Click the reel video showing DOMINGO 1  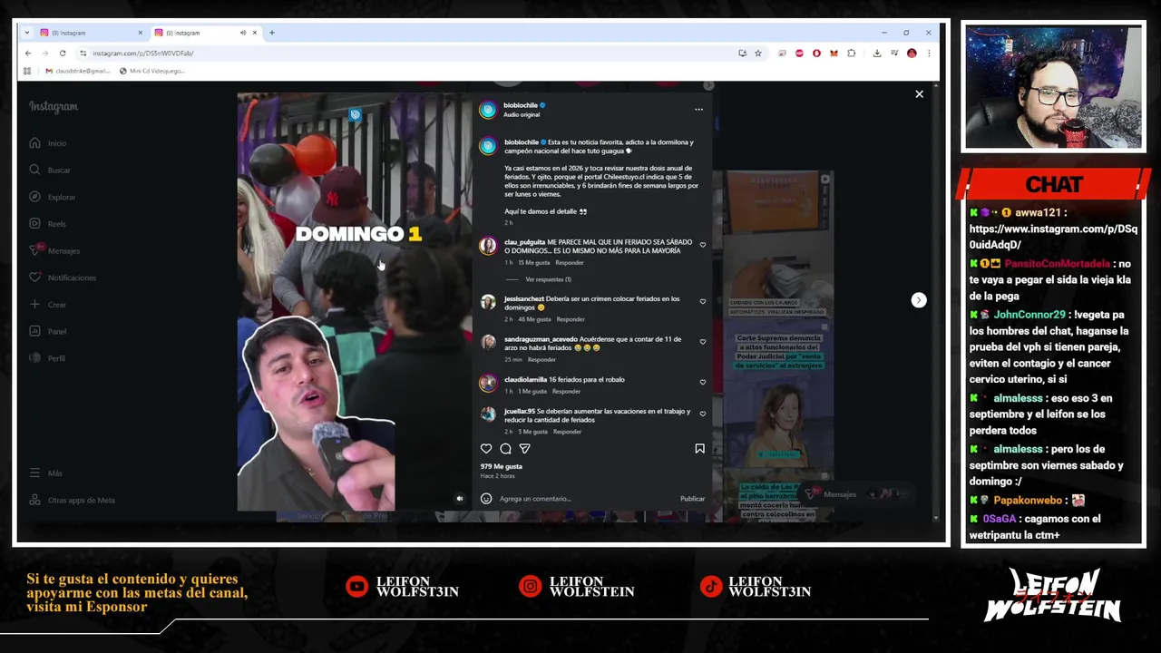(x=355, y=302)
